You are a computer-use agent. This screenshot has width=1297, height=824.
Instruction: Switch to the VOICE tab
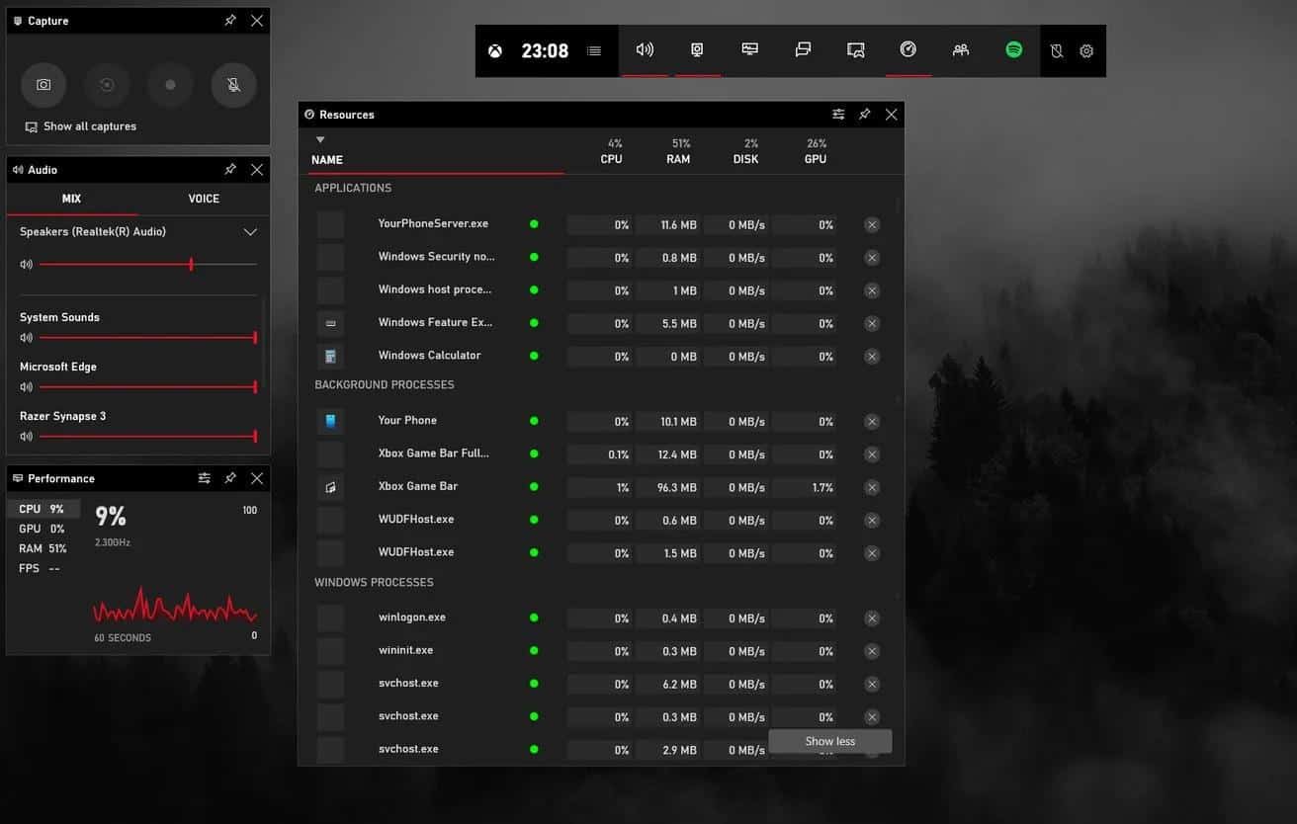[x=204, y=199]
